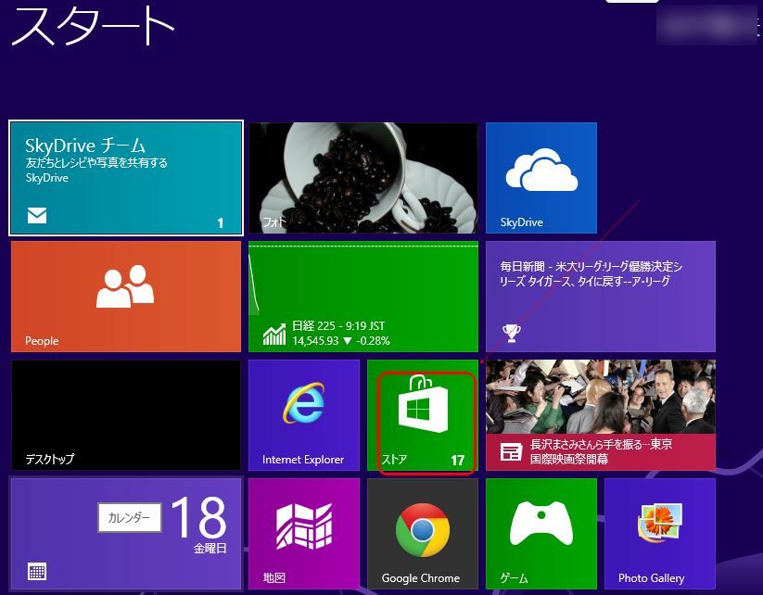Launch Internet Explorer tile
The image size is (763, 595).
304,415
